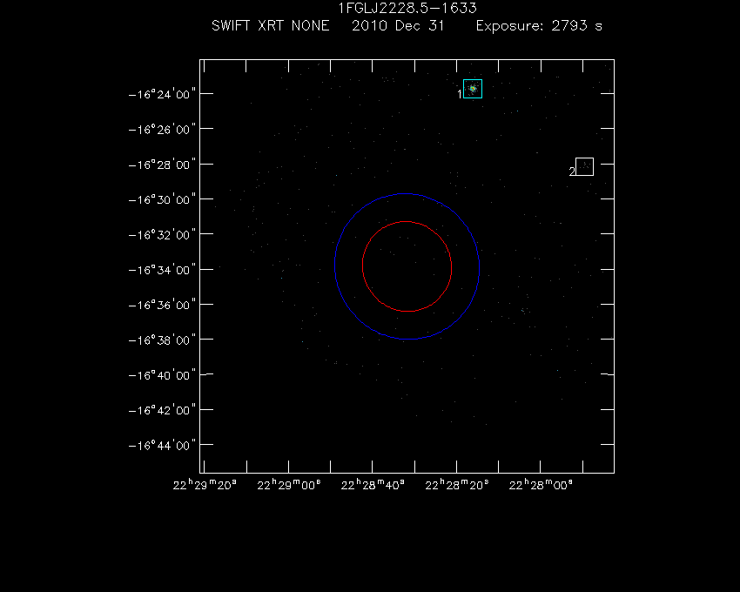Viewport: 740px width, 592px height.
Task: Click declination label -16°30'00"
Action: point(162,199)
